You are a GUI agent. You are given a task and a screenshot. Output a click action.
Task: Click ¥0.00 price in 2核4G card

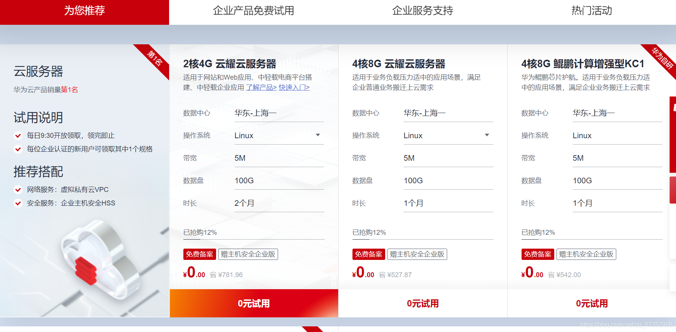point(194,273)
